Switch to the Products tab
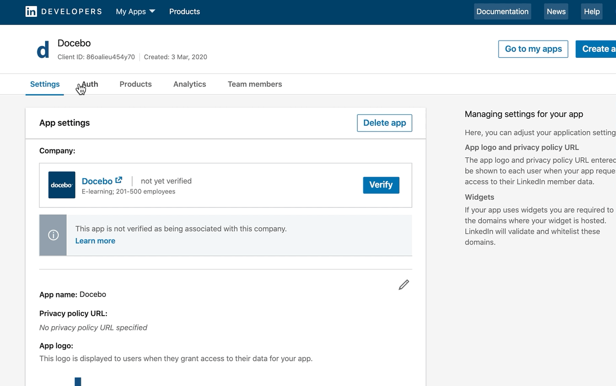 point(136,84)
